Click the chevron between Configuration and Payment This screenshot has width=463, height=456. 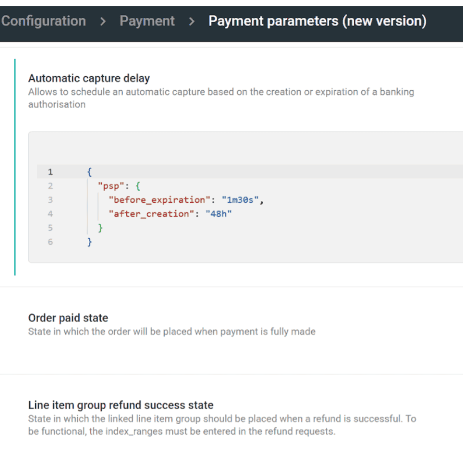[104, 21]
